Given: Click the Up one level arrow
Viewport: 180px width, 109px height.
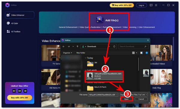Looking at the screenshot, I should click(x=77, y=46).
